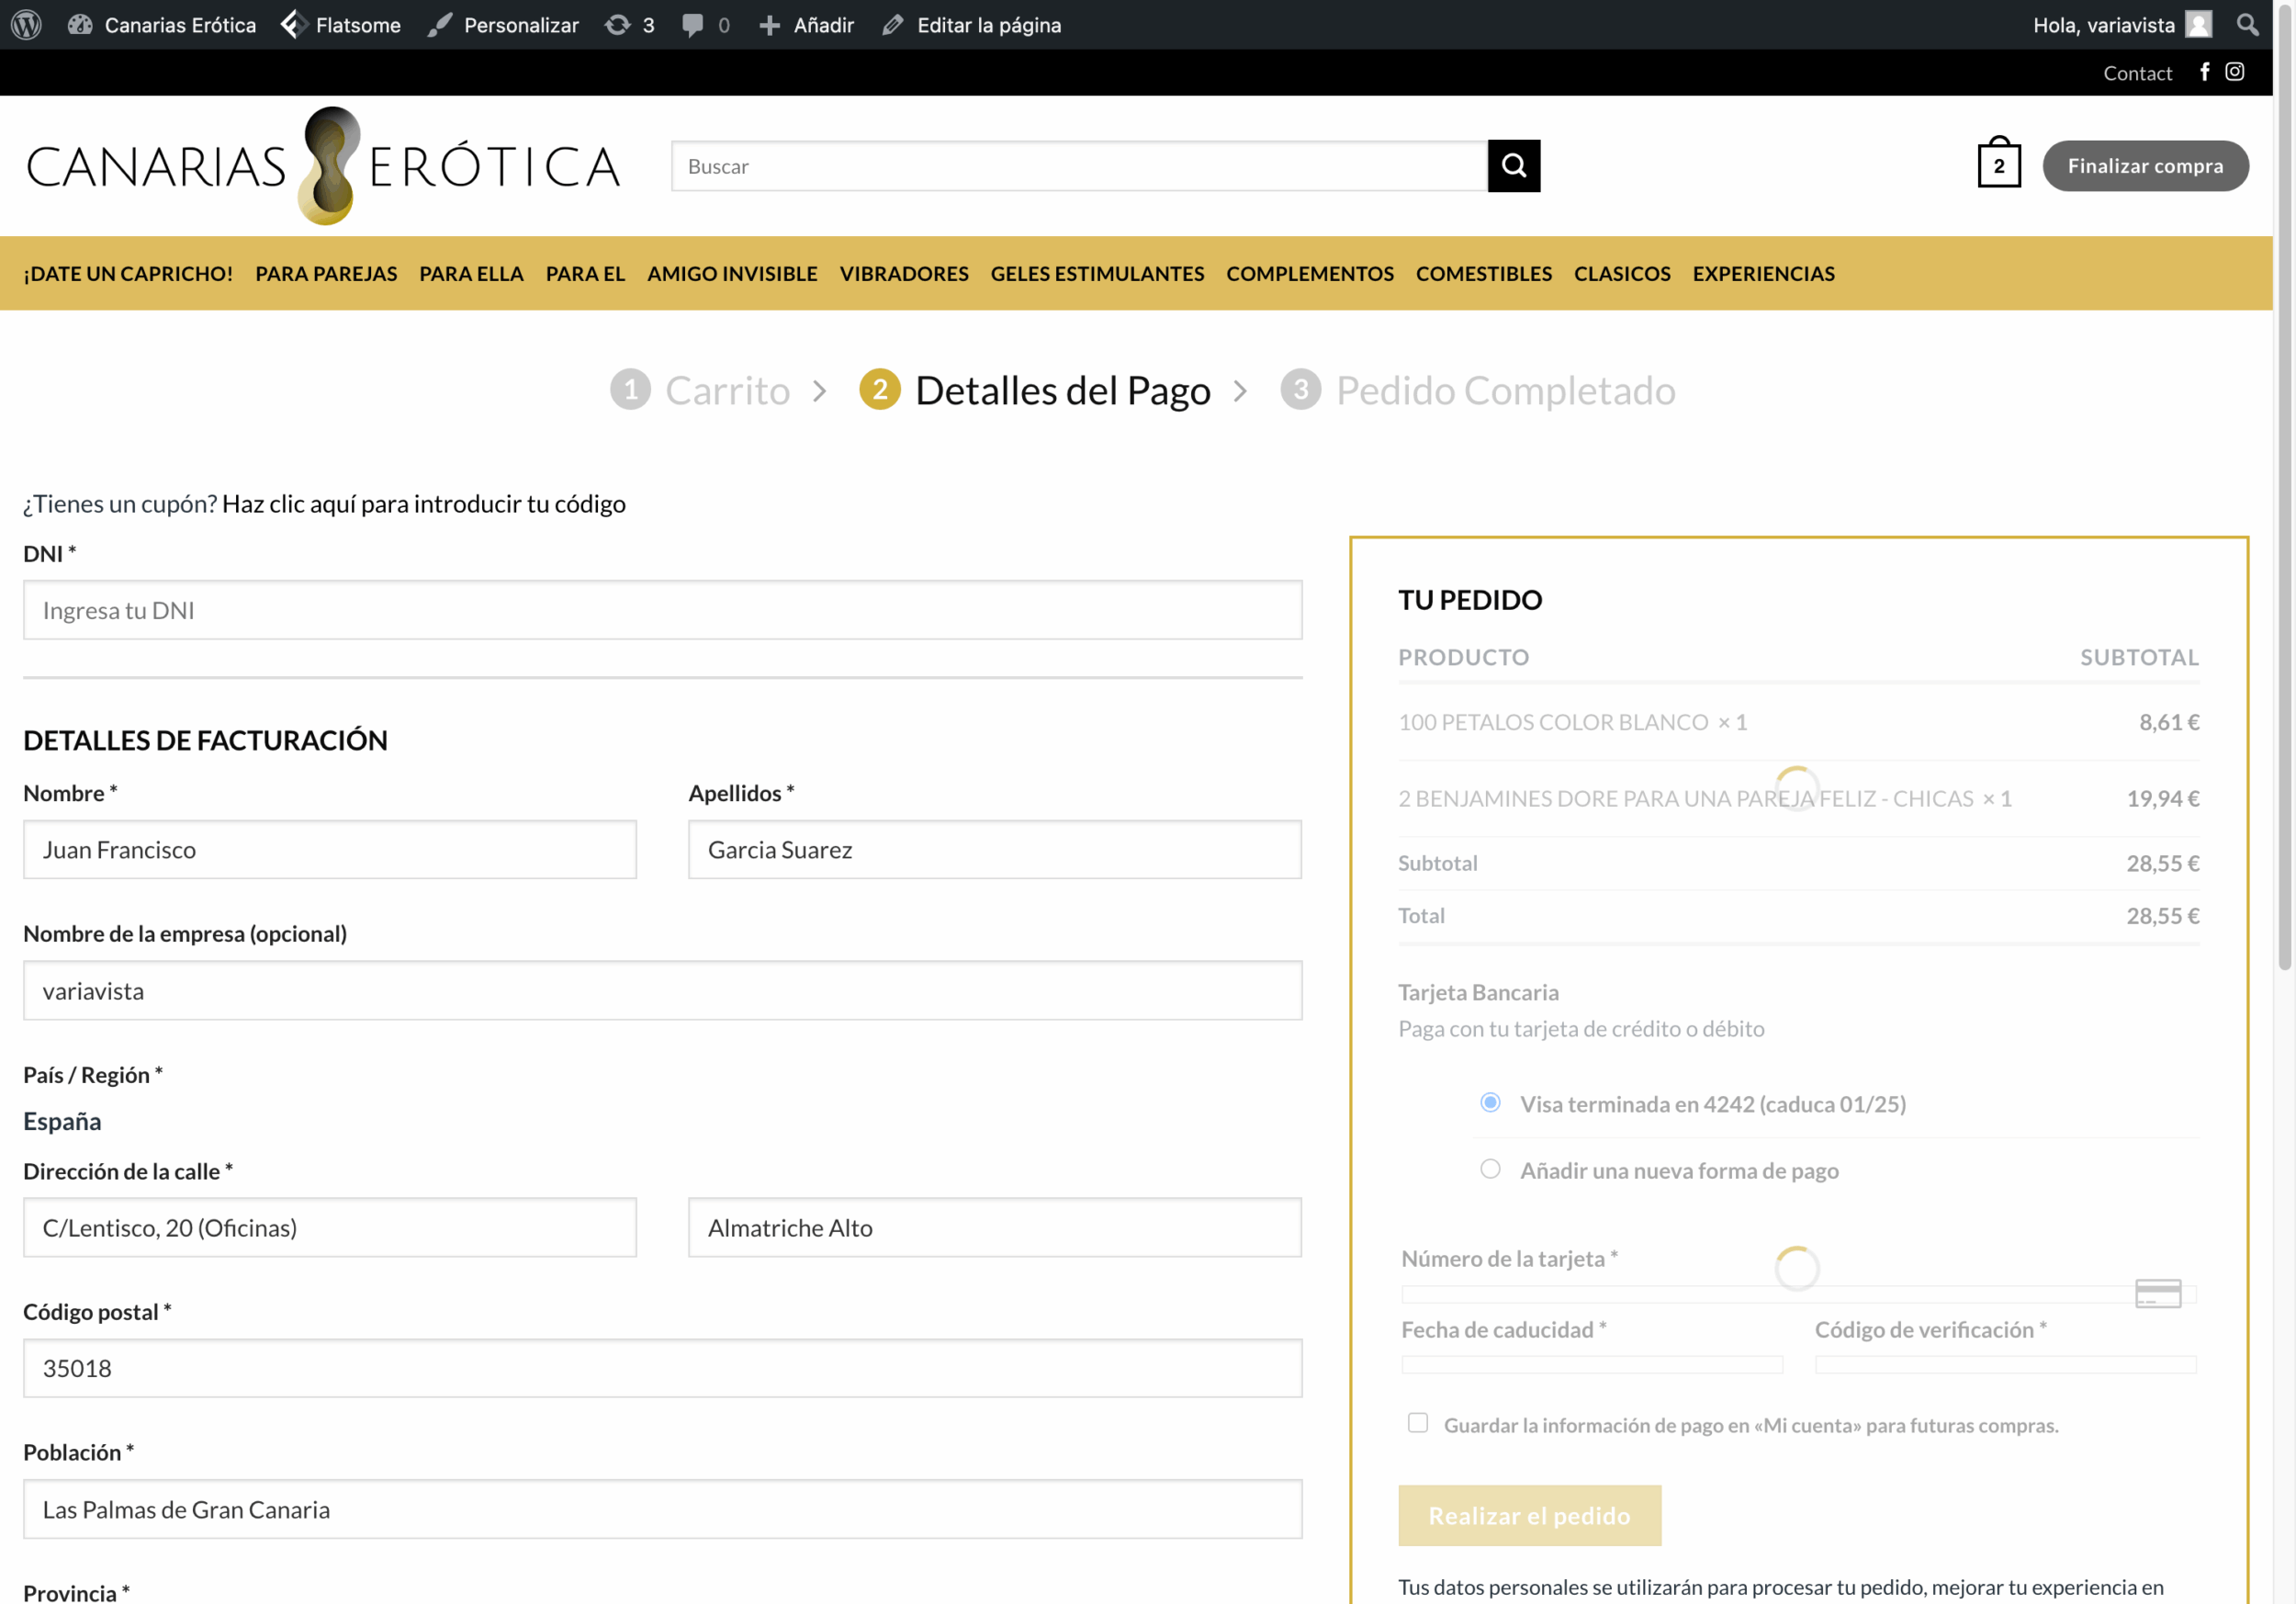Expand the Añadir new content menu
Viewport: 2296px width, 1604px height.
(806, 24)
